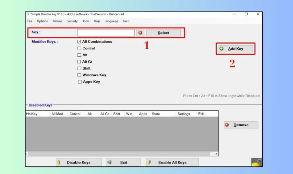Screen dimensions: 293x174
Task: Click the Apps column header
Action: point(143,114)
